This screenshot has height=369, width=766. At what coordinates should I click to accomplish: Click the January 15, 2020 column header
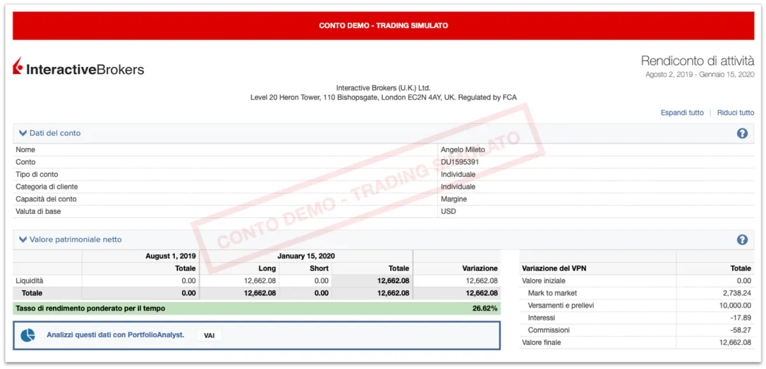pyautogui.click(x=306, y=256)
